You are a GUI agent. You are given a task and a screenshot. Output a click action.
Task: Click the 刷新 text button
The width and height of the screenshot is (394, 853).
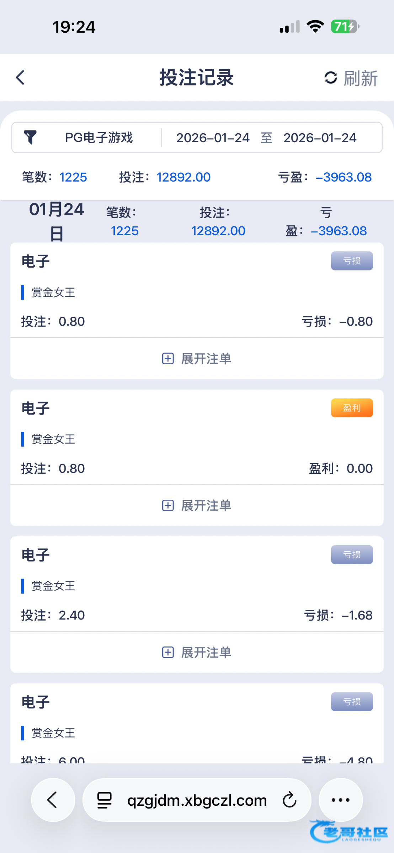click(360, 78)
